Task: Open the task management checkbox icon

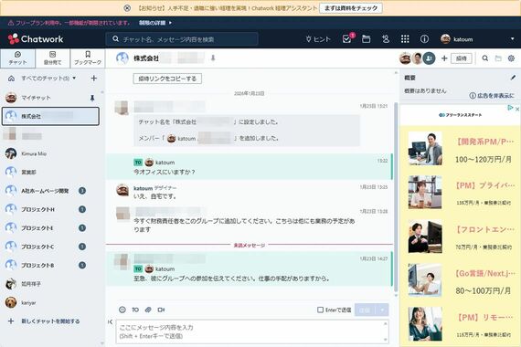Action: point(347,39)
